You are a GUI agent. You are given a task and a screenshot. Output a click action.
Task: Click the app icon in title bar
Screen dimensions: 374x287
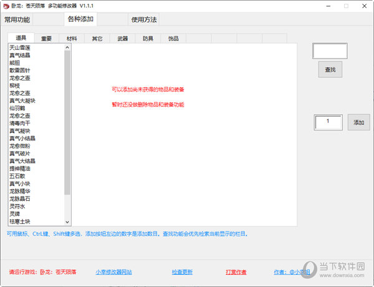tap(6, 6)
